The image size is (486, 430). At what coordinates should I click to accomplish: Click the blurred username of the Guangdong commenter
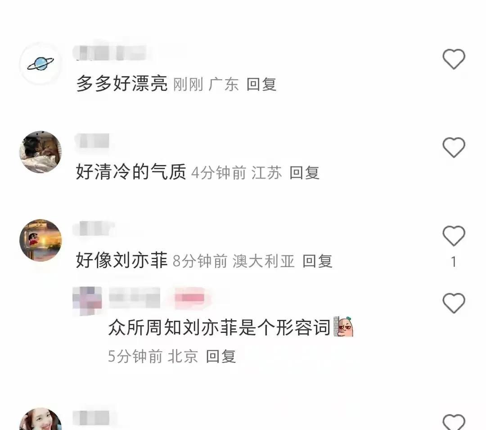click(110, 53)
